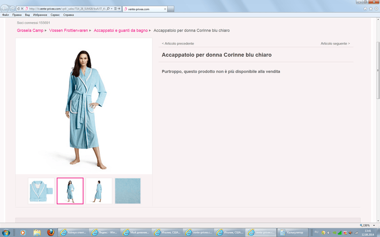Open the Справка menu
The height and width of the screenshot is (237, 380).
click(x=68, y=15)
